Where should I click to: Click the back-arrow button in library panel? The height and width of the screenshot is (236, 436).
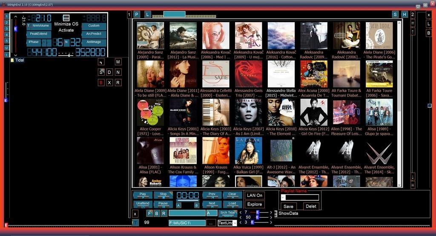101,62
